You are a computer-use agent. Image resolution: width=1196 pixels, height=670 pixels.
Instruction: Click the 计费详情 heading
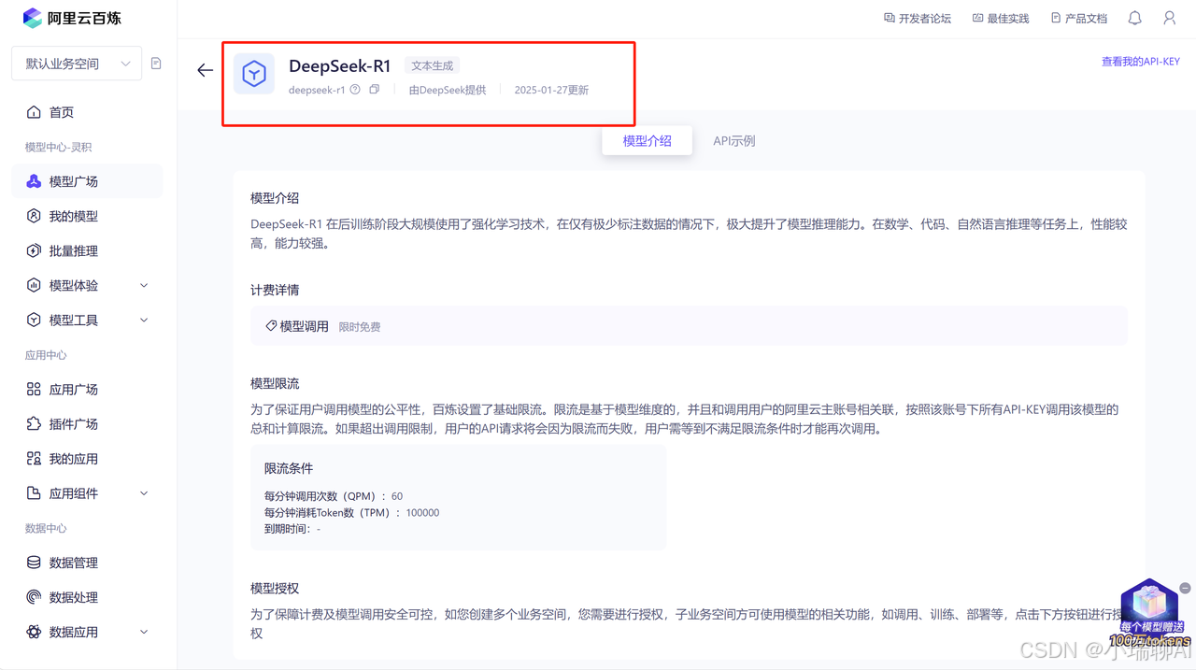(275, 290)
